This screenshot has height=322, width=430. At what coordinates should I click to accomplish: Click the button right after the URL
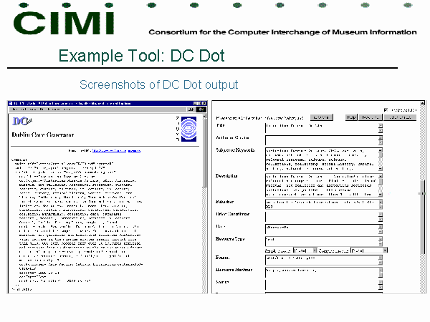321,117
